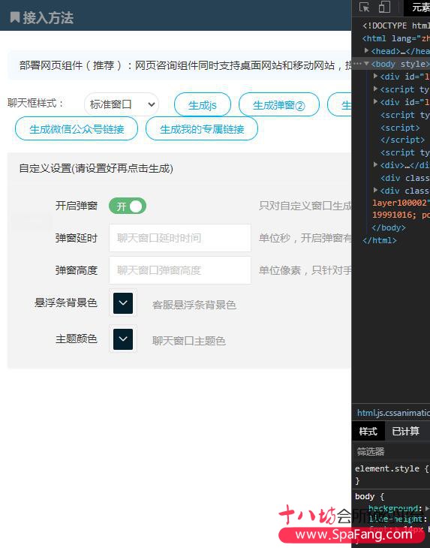Focus the 弹窗延时 input field
Screen dimensions: 430x548
(180, 238)
